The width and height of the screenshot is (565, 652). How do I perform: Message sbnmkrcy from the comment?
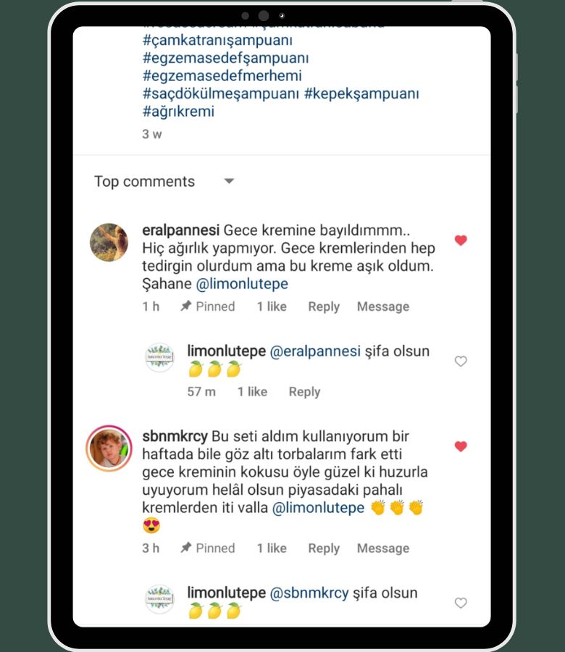[x=383, y=548]
